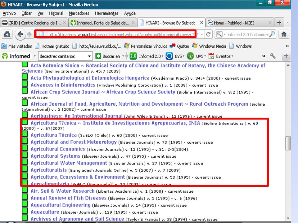Click the Infomed toolbar logo
This screenshot has width=298, height=223.
tap(16, 56)
